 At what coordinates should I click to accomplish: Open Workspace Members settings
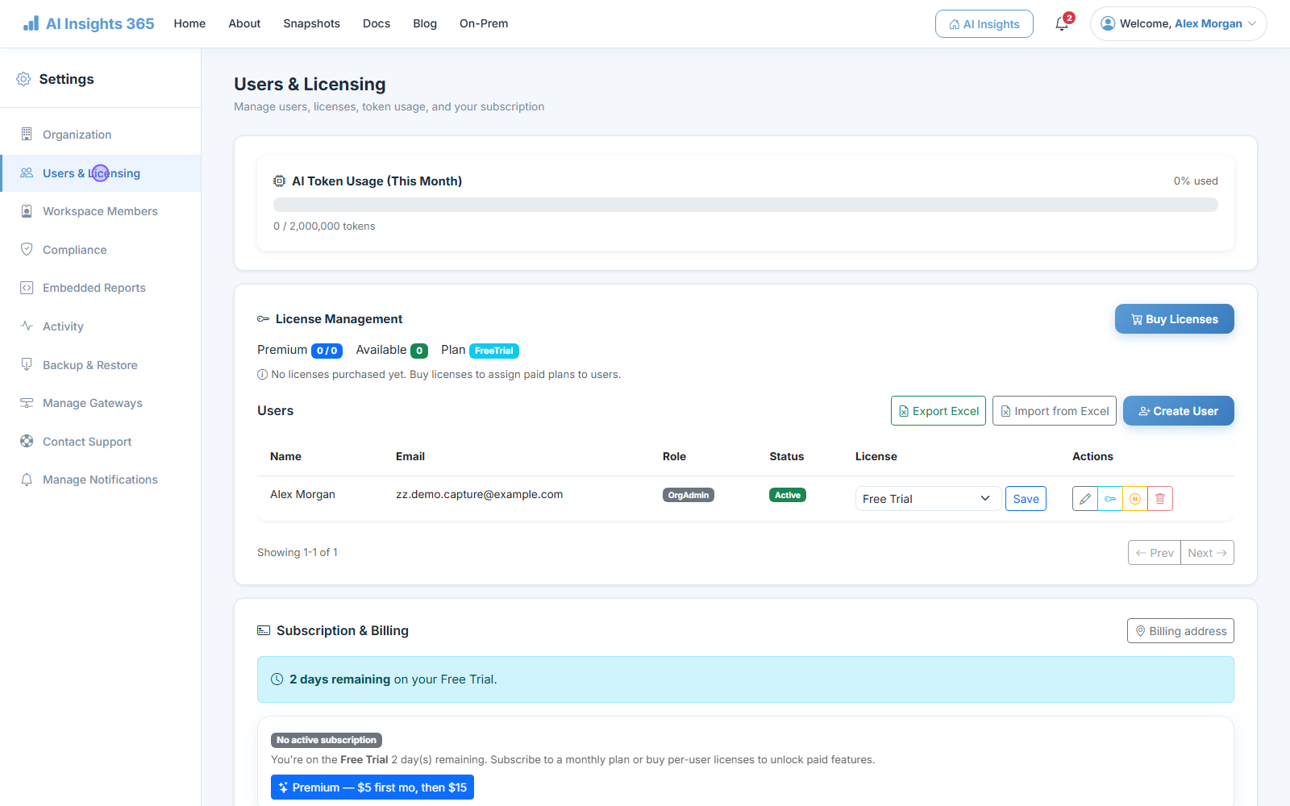(101, 211)
